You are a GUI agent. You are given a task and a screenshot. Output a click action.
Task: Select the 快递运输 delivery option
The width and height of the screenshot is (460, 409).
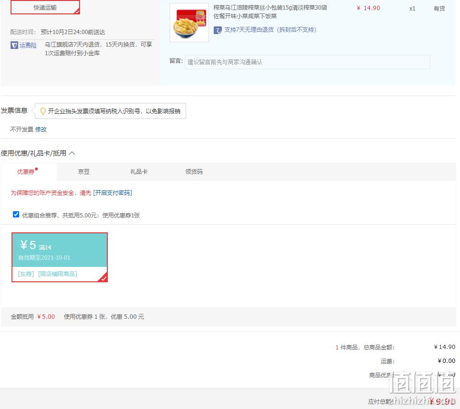click(x=45, y=7)
